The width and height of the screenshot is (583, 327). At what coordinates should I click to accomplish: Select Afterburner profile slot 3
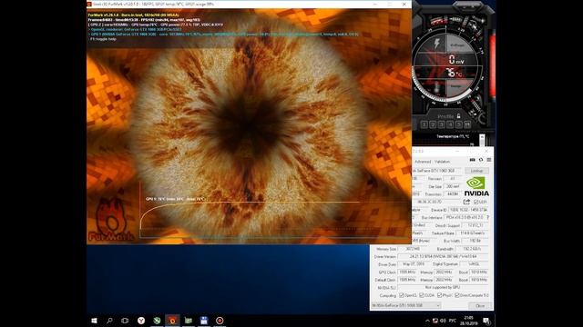point(441,124)
